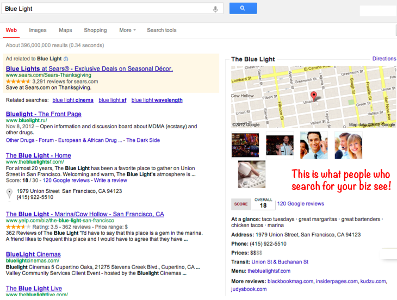Click Write a review link
Screen dimensions: 397x300
pos(110,180)
